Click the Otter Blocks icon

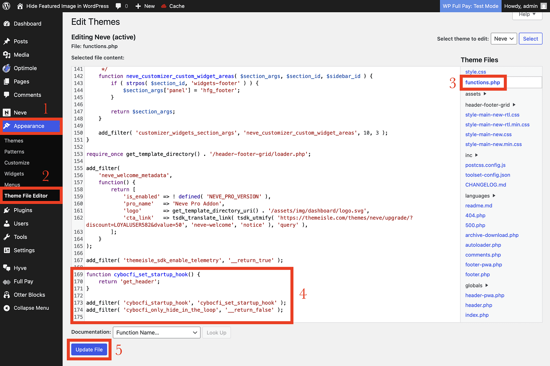[x=7, y=295]
